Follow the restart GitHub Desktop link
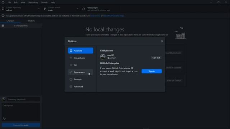Image resolution: width=230 pixels, height=129 pixels. [x=114, y=16]
